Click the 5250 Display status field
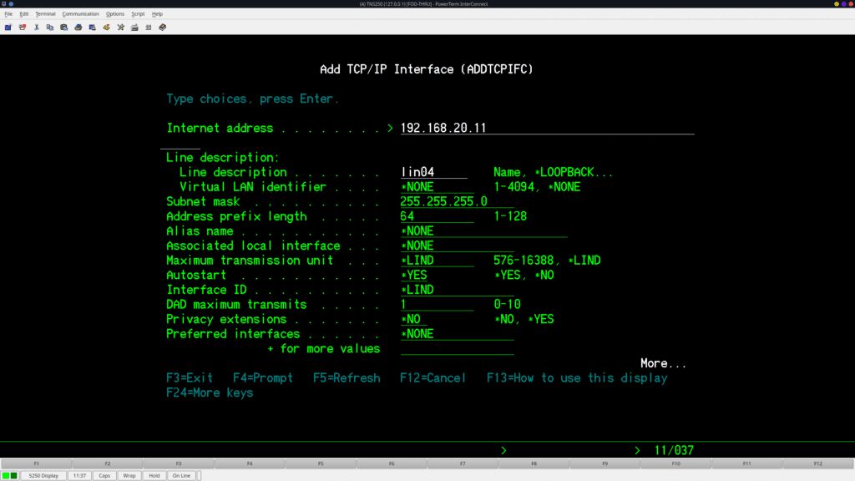The width and height of the screenshot is (855, 481). 43,475
